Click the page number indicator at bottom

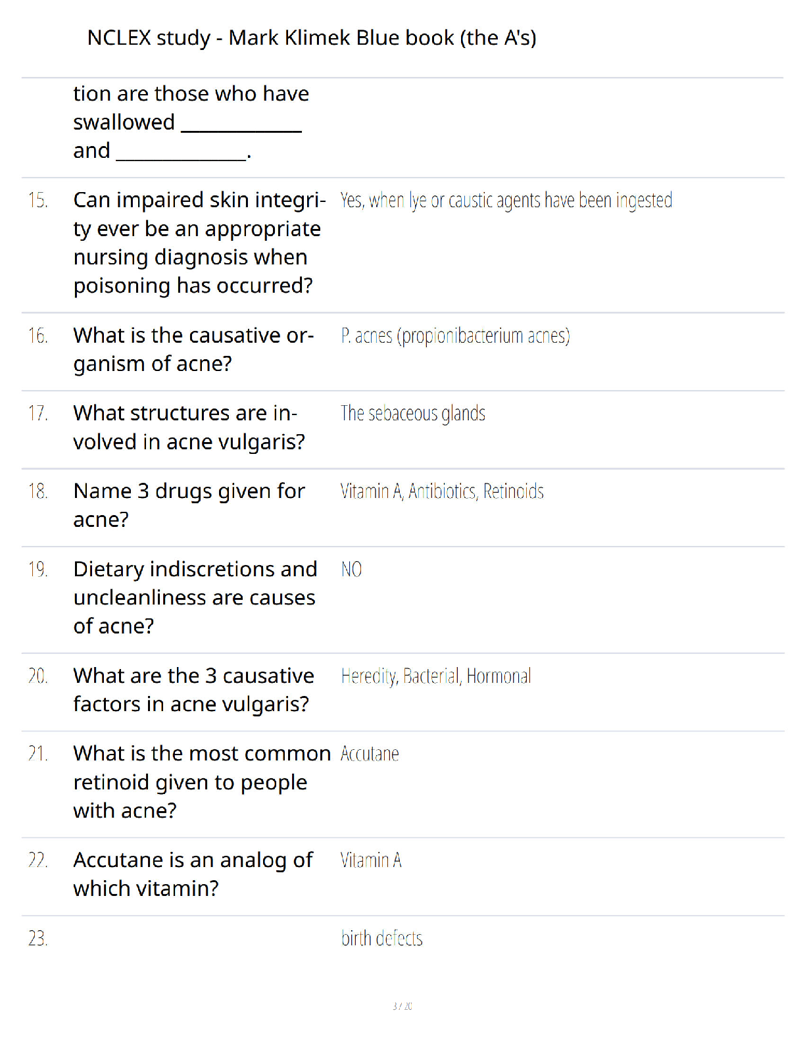pos(402,1006)
